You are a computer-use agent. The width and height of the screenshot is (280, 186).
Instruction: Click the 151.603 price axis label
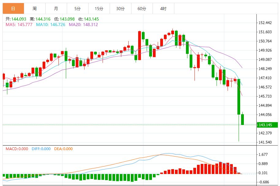265,32
